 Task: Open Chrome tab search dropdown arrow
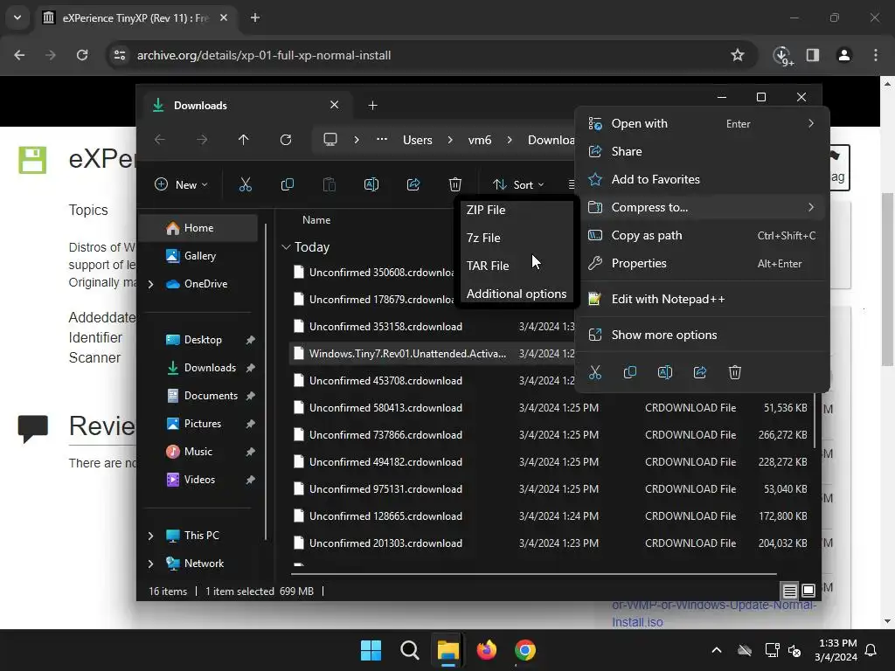pos(17,17)
